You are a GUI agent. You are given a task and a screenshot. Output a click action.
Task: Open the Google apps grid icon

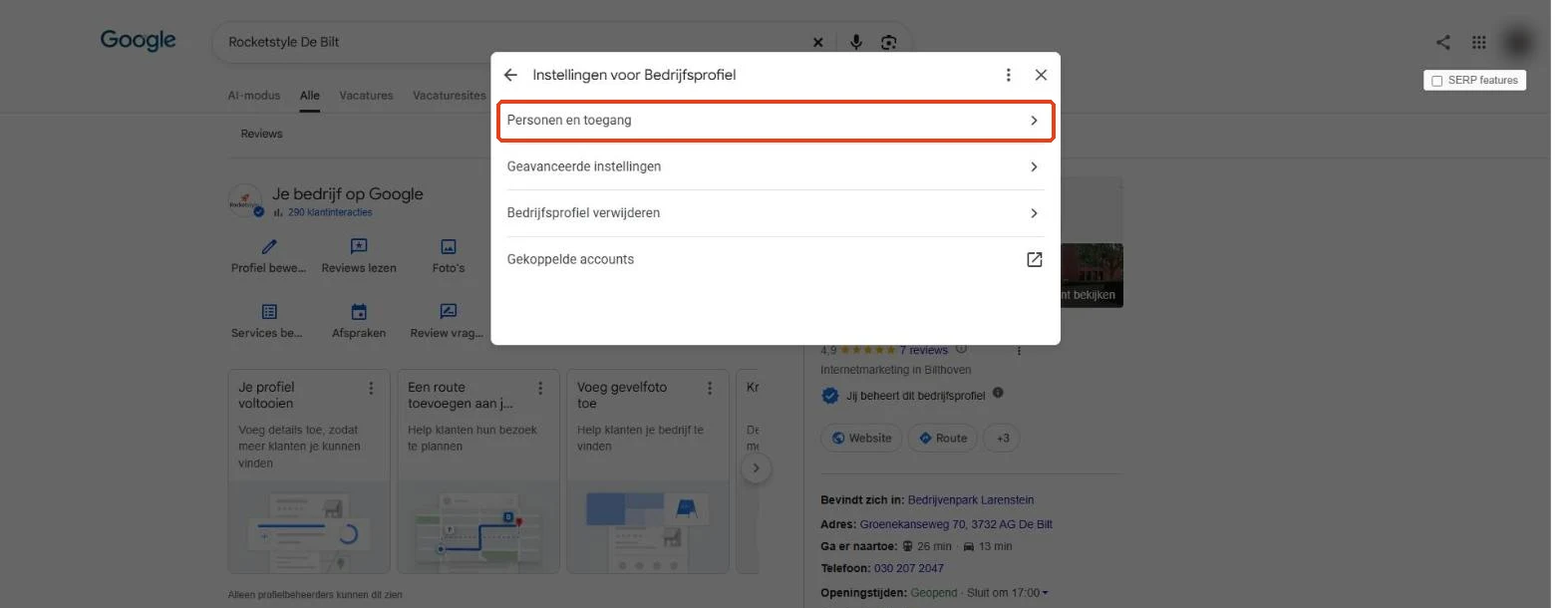1479,42
